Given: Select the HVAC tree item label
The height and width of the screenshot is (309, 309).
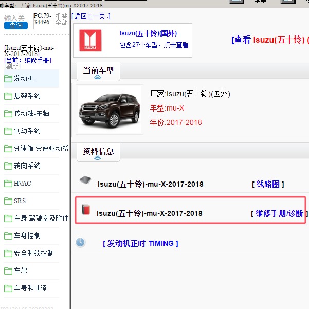Looking at the screenshot, I should click(x=23, y=184).
